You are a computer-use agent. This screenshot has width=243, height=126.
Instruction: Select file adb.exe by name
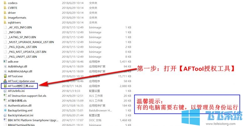click(x=13, y=62)
